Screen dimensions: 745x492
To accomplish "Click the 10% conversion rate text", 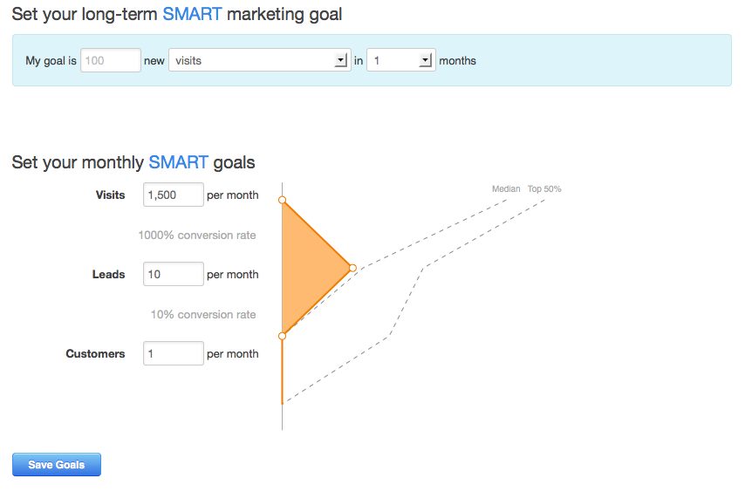I will [x=203, y=315].
